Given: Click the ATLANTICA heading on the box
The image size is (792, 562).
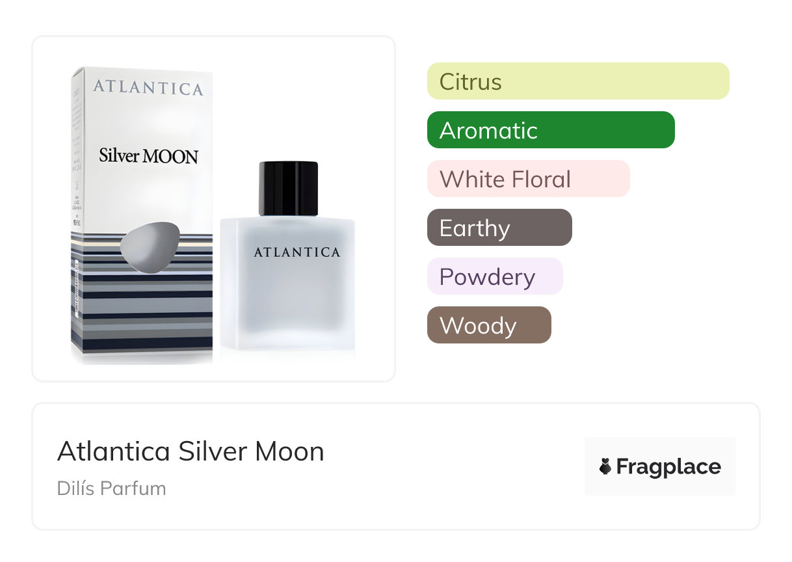Looking at the screenshot, I should [148, 88].
